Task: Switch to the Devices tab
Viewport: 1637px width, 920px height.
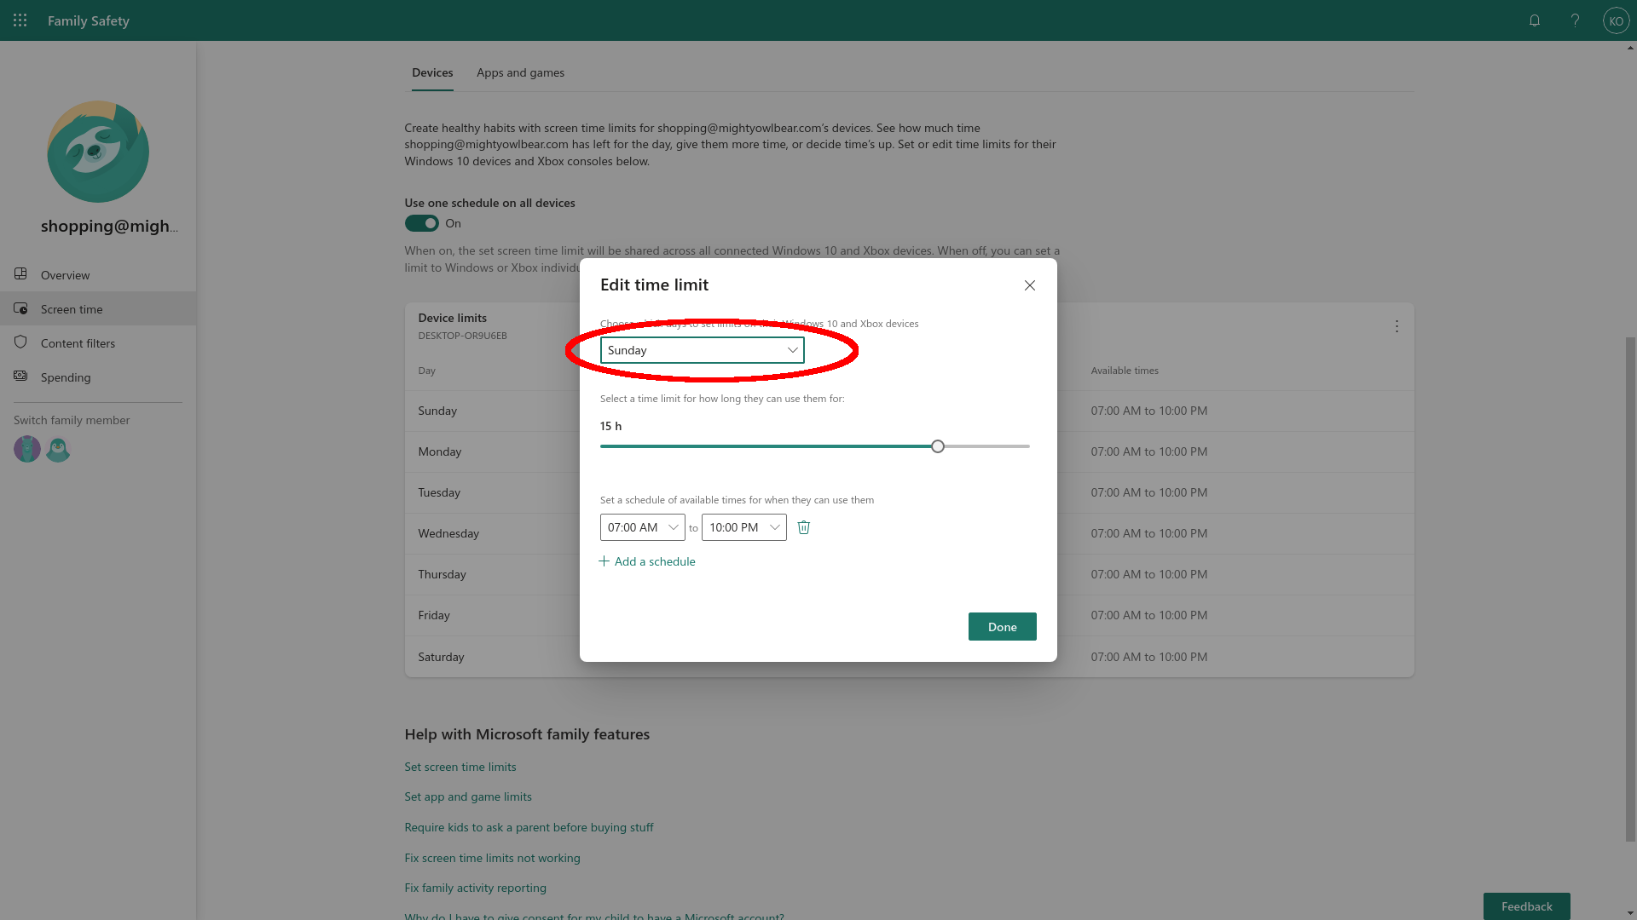Action: 432,72
